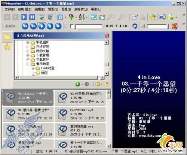Click file list scrollbar down arrow
This screenshot has width=187, height=155.
109,146
